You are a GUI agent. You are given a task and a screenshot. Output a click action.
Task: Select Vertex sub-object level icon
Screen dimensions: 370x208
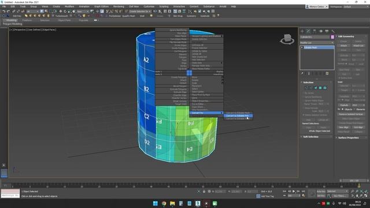pyautogui.click(x=306, y=88)
